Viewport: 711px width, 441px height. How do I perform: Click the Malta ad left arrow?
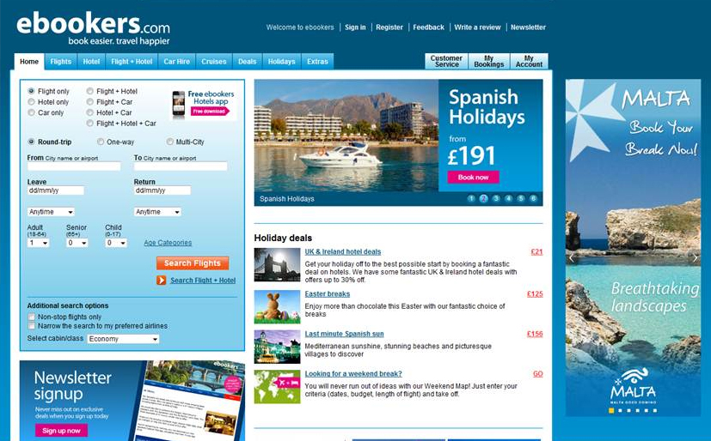(x=571, y=257)
